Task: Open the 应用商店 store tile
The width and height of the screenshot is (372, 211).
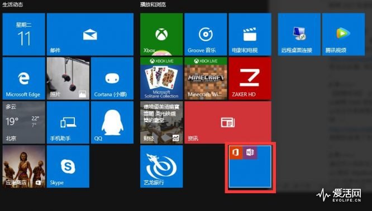Action: tap(23, 166)
